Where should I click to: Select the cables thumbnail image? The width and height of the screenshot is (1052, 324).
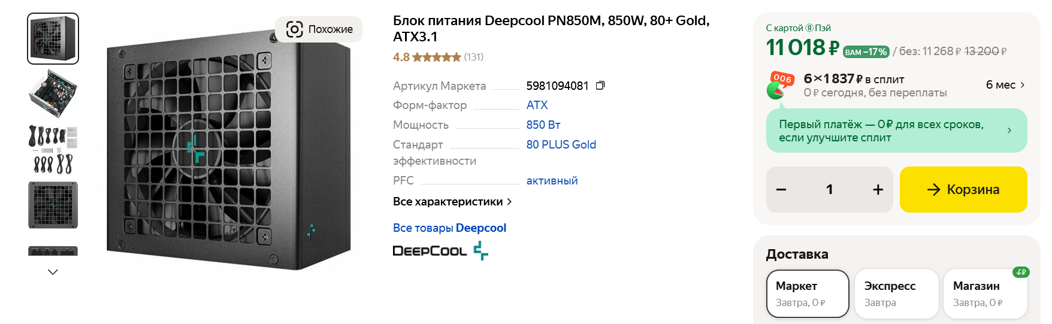pyautogui.click(x=53, y=149)
